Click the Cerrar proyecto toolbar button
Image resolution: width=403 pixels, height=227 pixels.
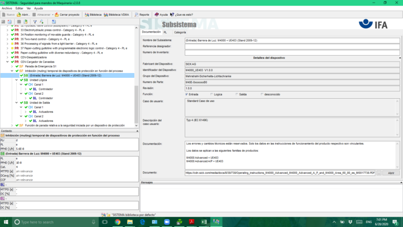coord(68,15)
